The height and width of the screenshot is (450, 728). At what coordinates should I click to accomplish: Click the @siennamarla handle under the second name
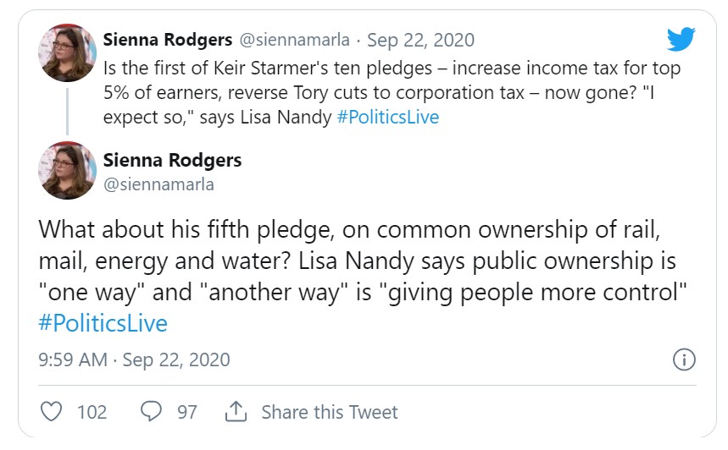point(158,184)
